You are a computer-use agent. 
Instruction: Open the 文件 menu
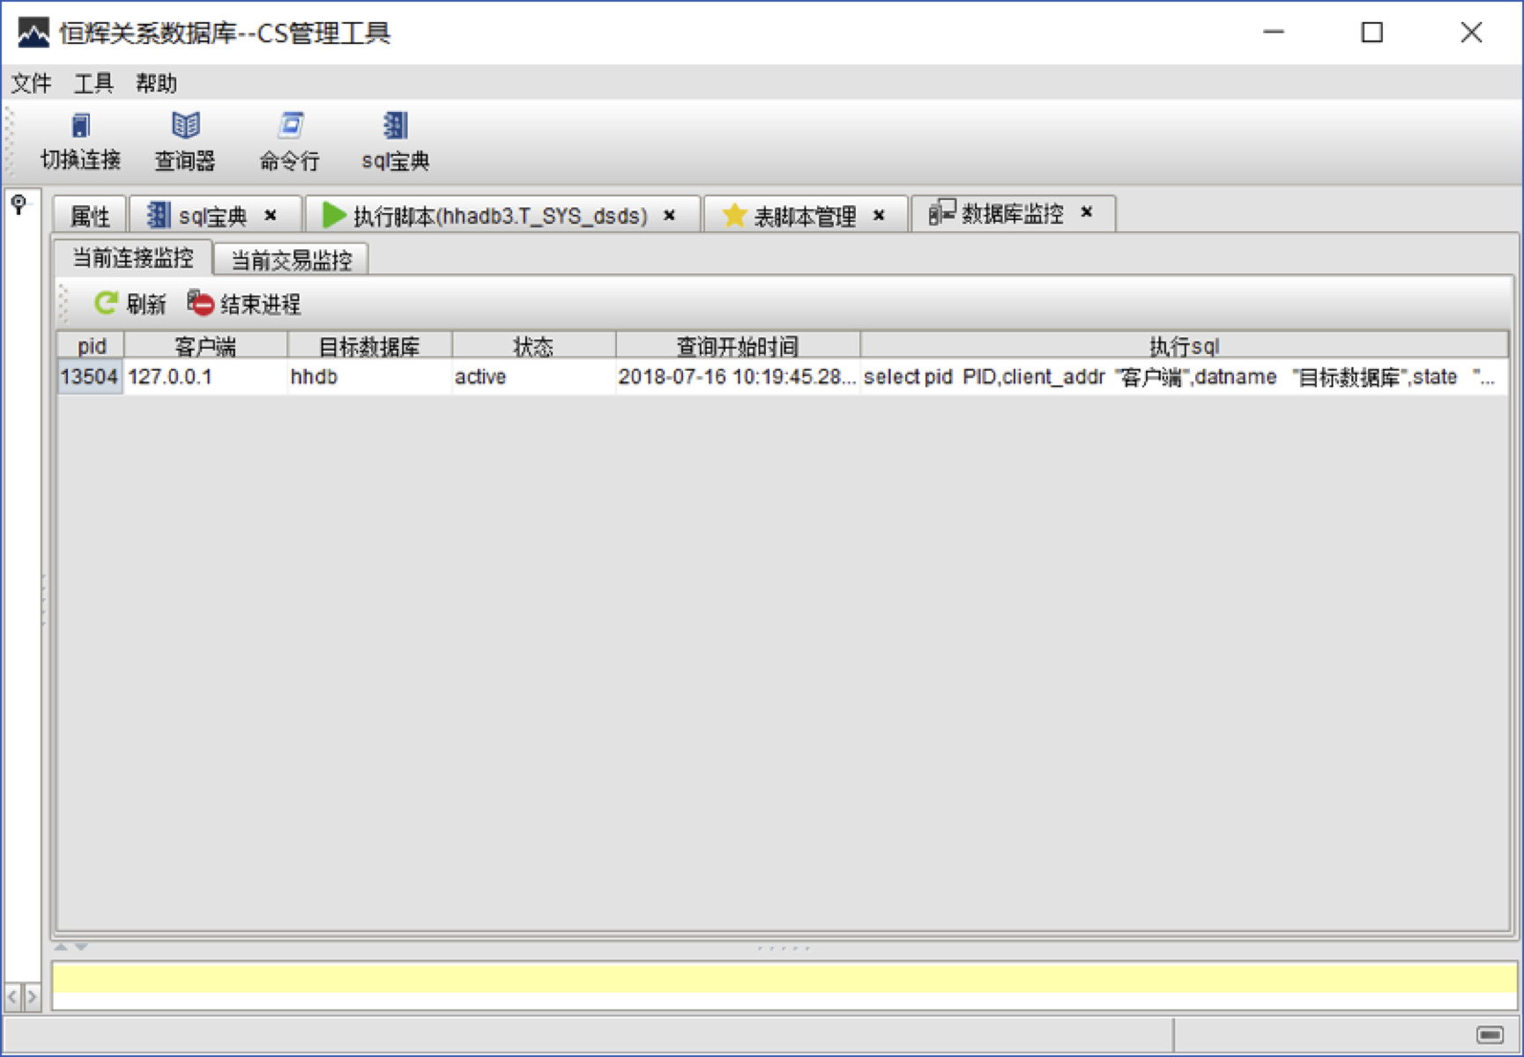(31, 84)
